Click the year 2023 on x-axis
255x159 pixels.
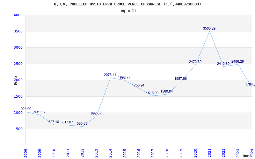238,153
